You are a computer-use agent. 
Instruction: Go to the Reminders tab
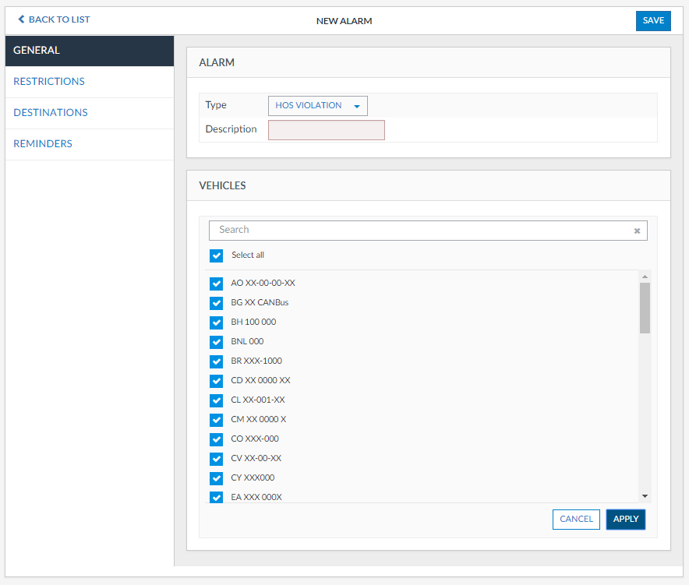click(x=43, y=144)
